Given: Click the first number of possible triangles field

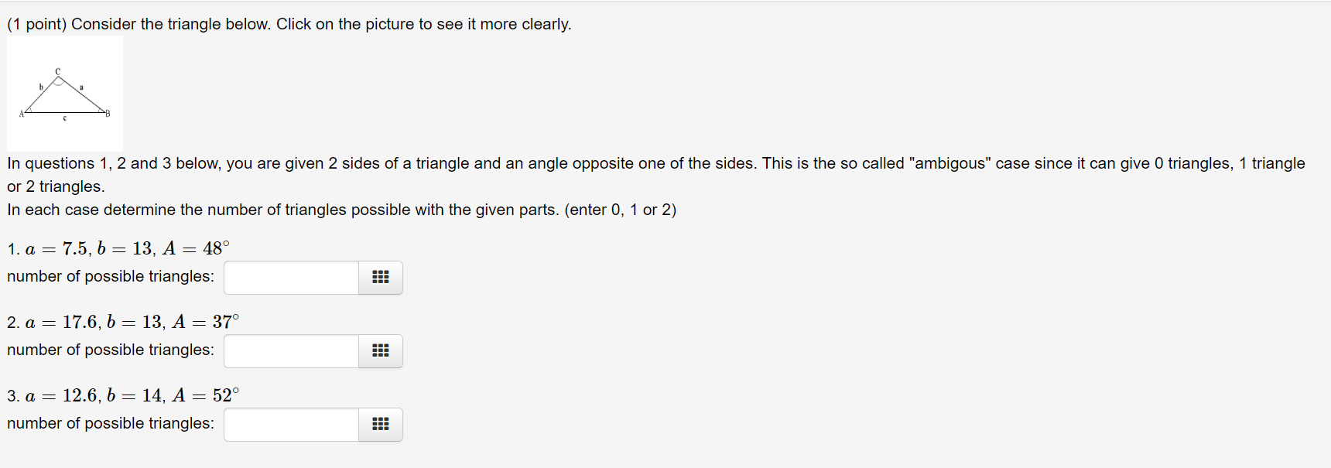Looking at the screenshot, I should click(290, 277).
